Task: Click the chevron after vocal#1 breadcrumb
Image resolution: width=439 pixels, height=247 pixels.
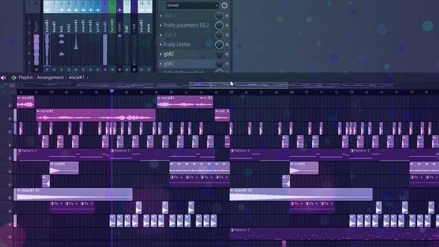Action: tap(87, 78)
